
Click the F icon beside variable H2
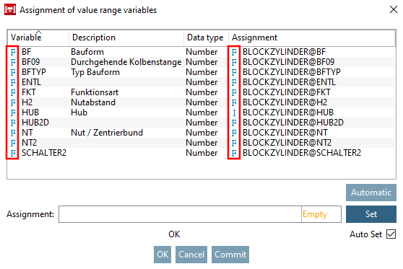pos(13,102)
